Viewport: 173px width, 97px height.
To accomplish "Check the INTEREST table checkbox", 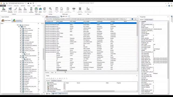I will click(22, 81).
